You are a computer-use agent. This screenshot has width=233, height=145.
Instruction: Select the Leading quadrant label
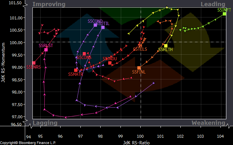coord(213,4)
